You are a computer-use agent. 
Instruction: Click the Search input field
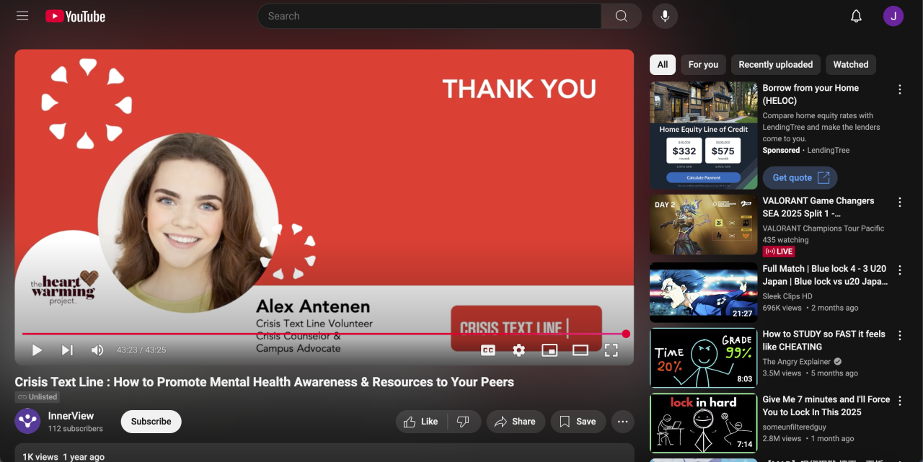[429, 16]
